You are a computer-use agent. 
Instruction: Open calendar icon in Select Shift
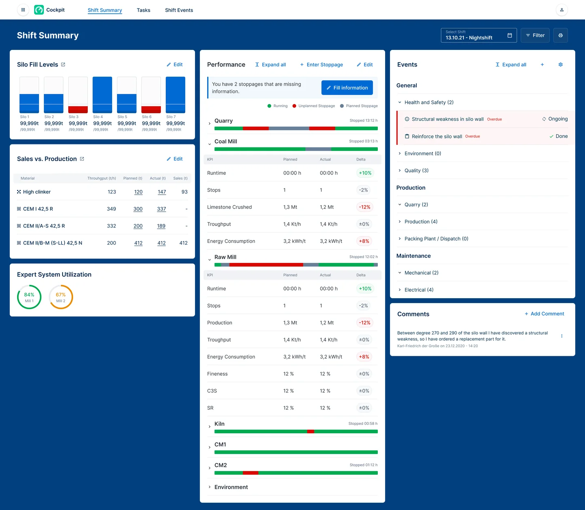[x=510, y=35]
